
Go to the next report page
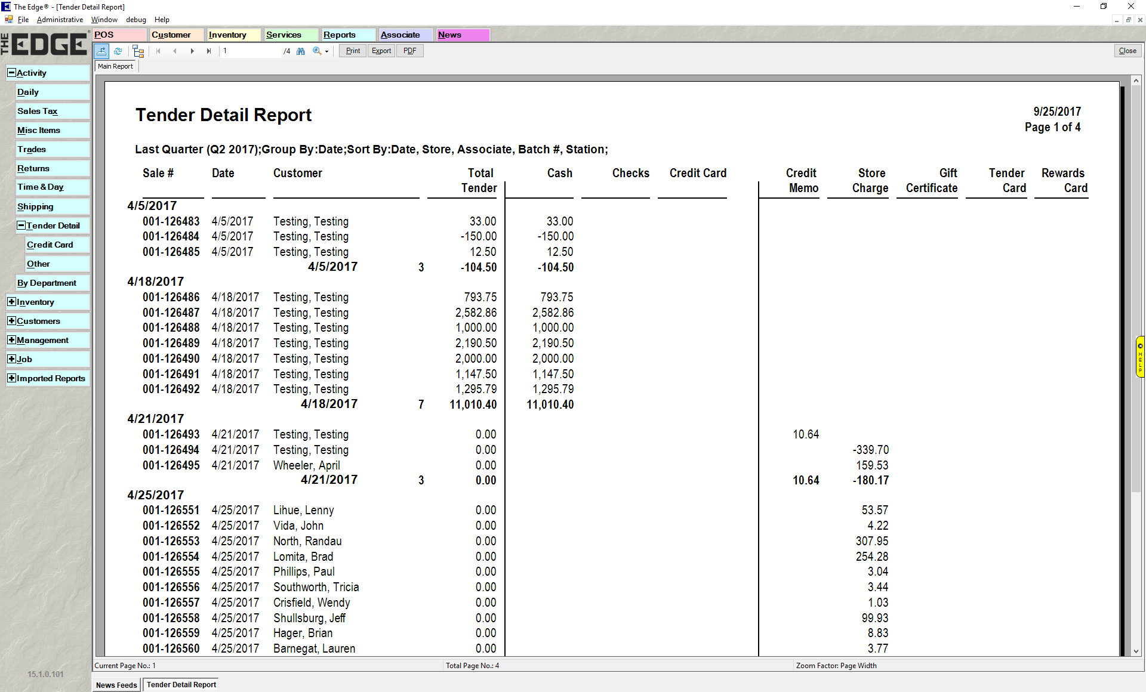pyautogui.click(x=192, y=51)
